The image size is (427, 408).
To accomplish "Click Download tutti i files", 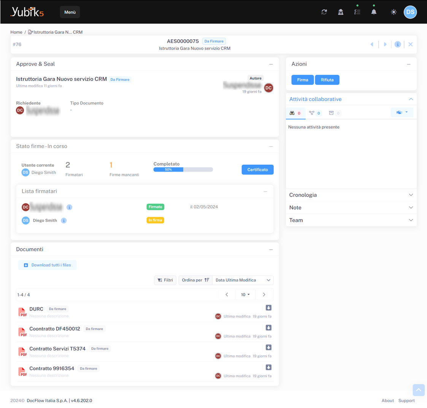I will pos(47,265).
